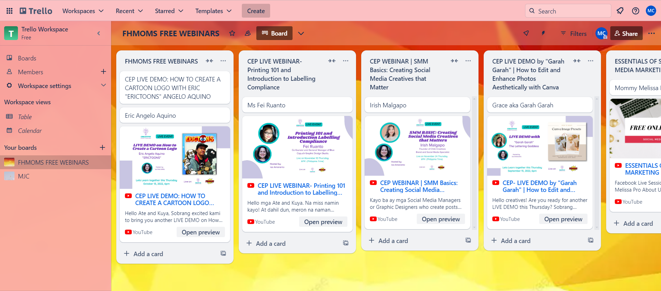Open board menu three dots icon
The image size is (661, 291).
point(651,33)
